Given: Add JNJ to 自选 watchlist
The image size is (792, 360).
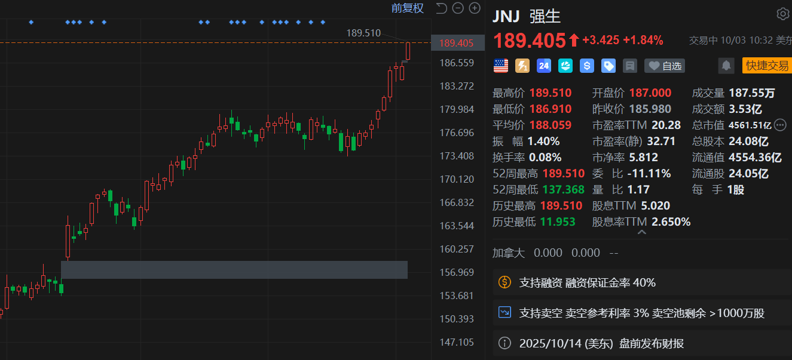Looking at the screenshot, I should tap(665, 66).
